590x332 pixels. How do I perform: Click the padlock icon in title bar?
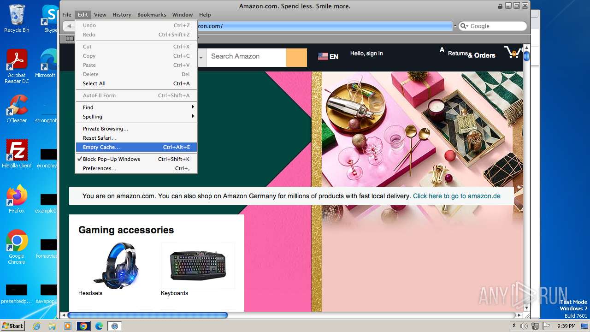point(501,6)
